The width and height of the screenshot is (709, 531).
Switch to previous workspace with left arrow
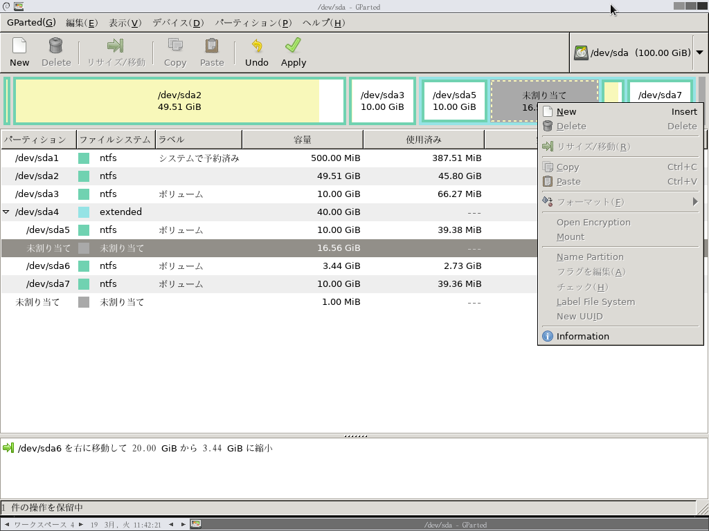(7, 525)
